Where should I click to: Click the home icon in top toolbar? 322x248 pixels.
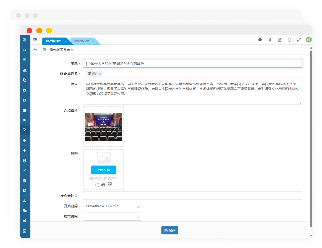pos(260,40)
